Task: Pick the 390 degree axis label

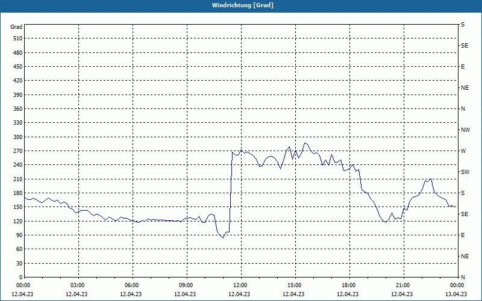Action: point(17,95)
